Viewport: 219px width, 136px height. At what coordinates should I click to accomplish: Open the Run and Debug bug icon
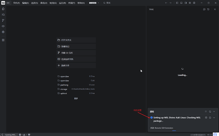pos(3,32)
